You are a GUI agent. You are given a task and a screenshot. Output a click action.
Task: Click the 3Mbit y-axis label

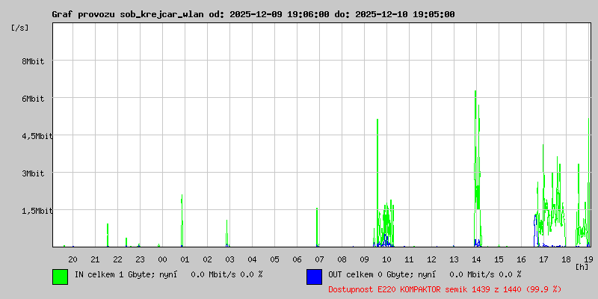[33, 173]
